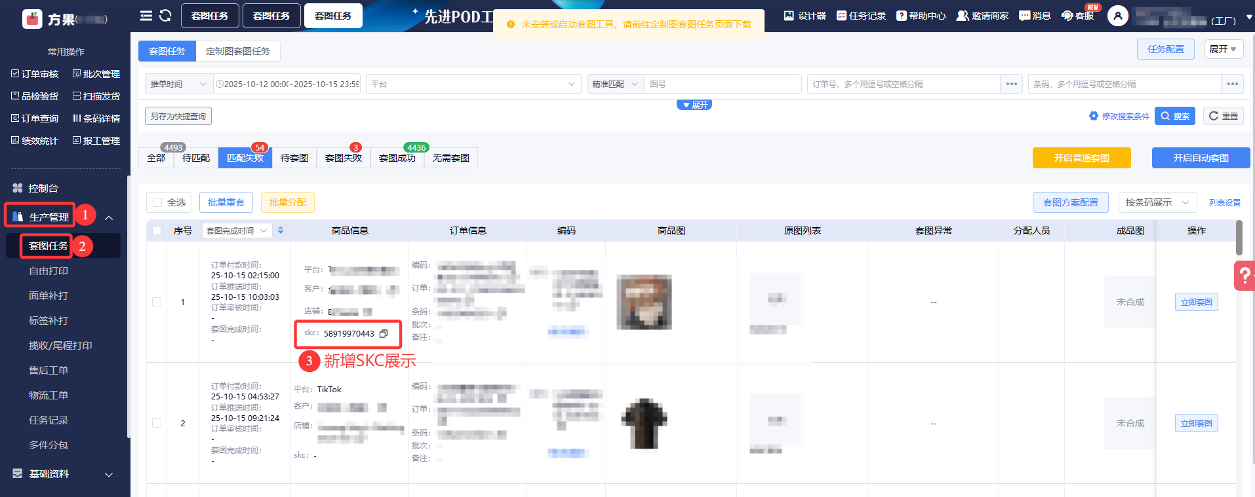Viewport: 1255px width, 497px height.
Task: Contact 客服 customer service
Action: click(x=1077, y=16)
